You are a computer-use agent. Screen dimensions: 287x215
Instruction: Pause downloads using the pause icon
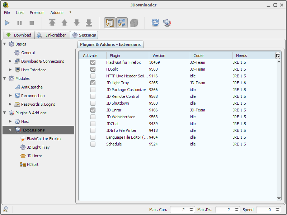tap(20, 23)
